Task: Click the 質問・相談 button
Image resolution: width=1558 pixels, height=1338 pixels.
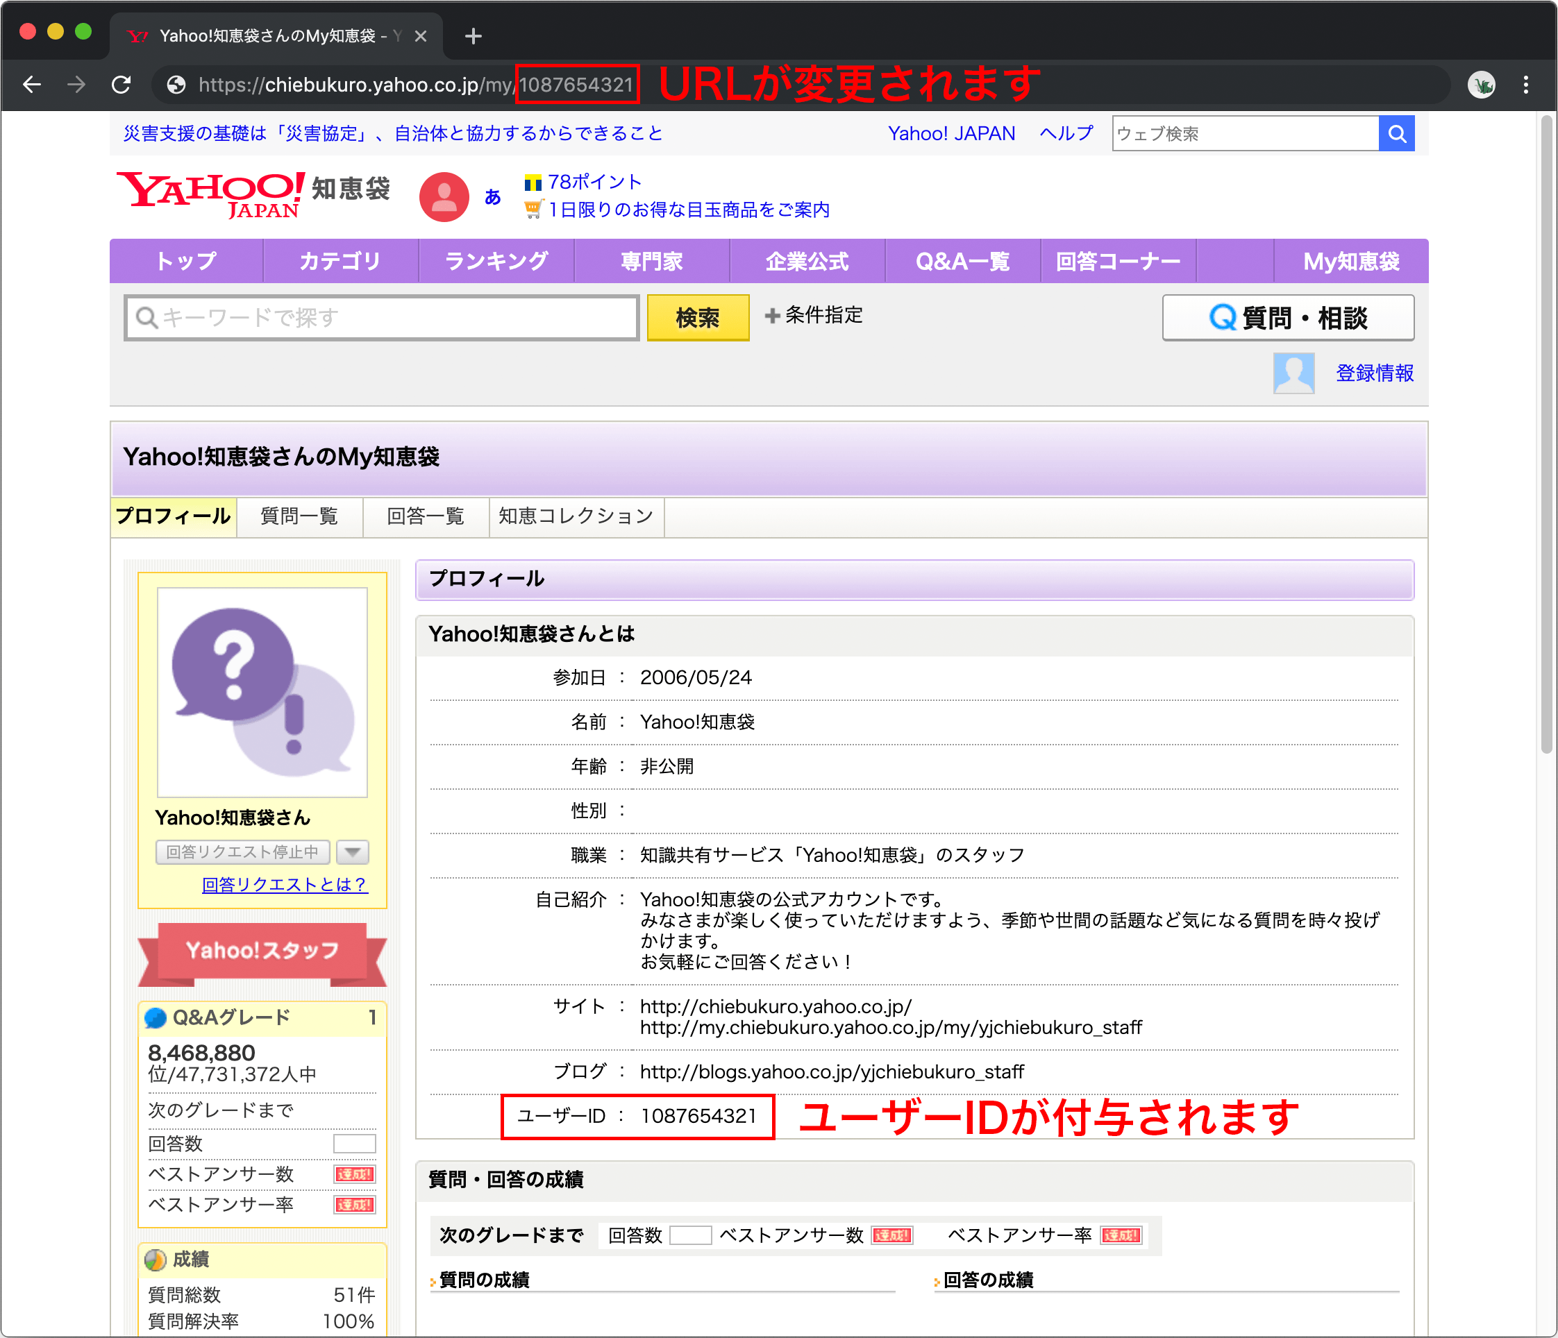Action: coord(1288,317)
